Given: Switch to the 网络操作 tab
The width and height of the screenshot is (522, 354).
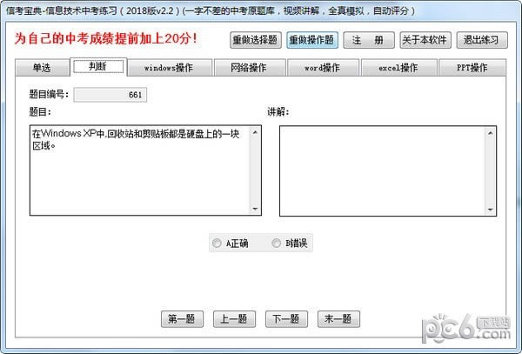Looking at the screenshot, I should pos(250,68).
